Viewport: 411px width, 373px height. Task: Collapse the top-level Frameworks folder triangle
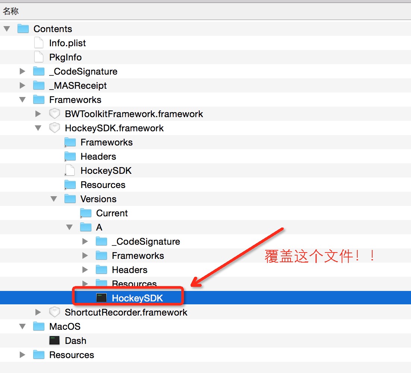[22, 100]
